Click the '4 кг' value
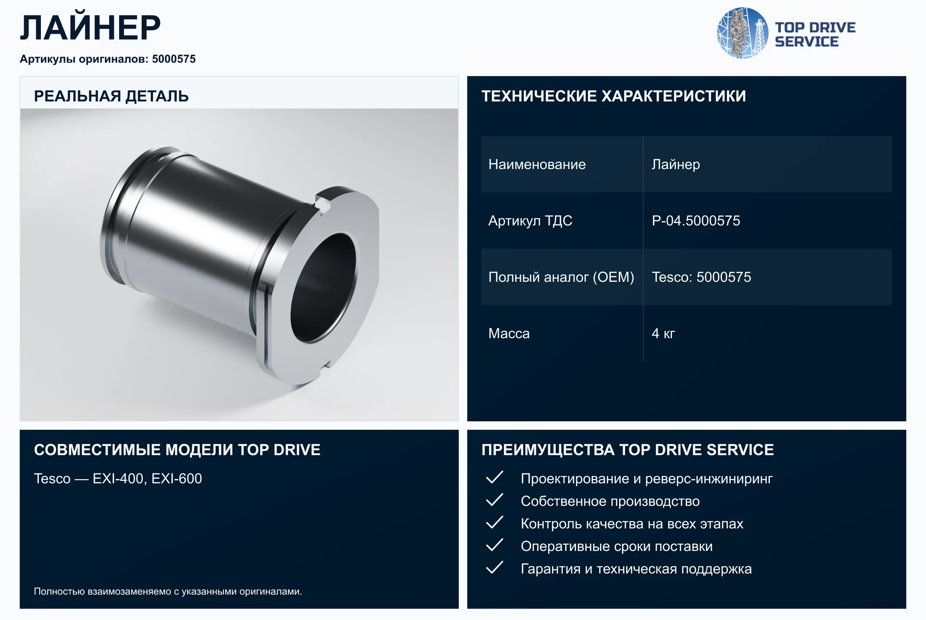The width and height of the screenshot is (926, 620). click(663, 333)
